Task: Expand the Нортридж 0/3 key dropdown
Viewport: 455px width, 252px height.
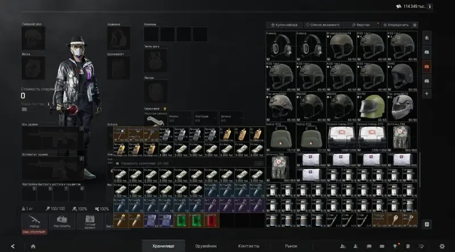Action: click(205, 119)
